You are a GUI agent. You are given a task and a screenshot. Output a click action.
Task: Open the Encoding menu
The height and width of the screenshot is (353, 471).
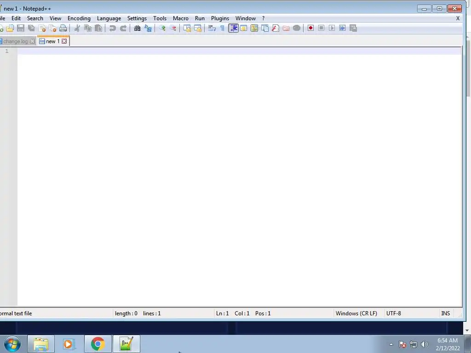[x=79, y=18]
